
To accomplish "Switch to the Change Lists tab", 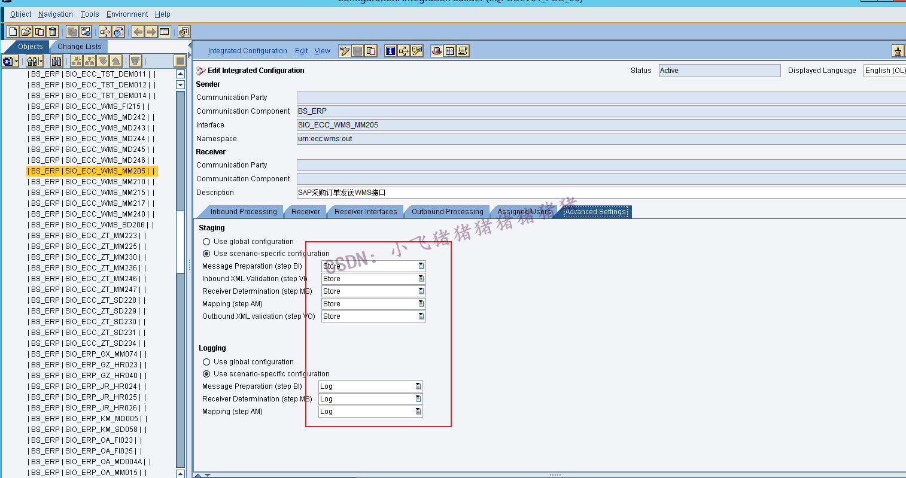I will click(x=78, y=46).
